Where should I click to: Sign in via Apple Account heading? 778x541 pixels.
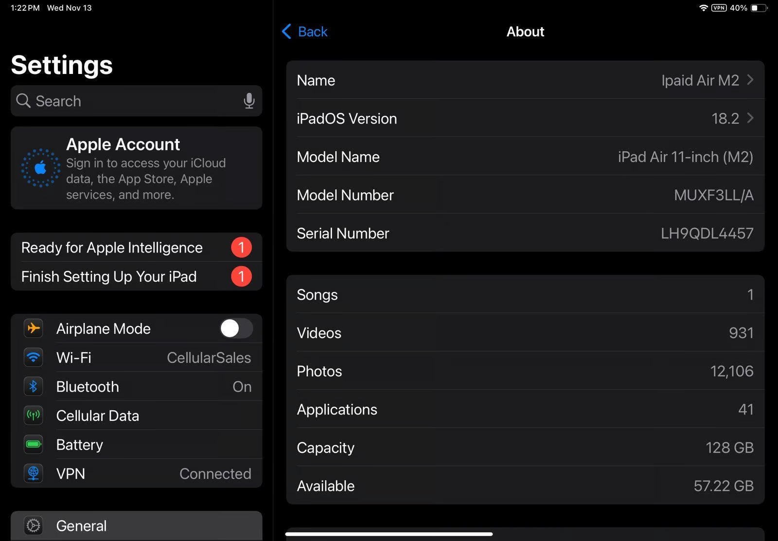(123, 144)
